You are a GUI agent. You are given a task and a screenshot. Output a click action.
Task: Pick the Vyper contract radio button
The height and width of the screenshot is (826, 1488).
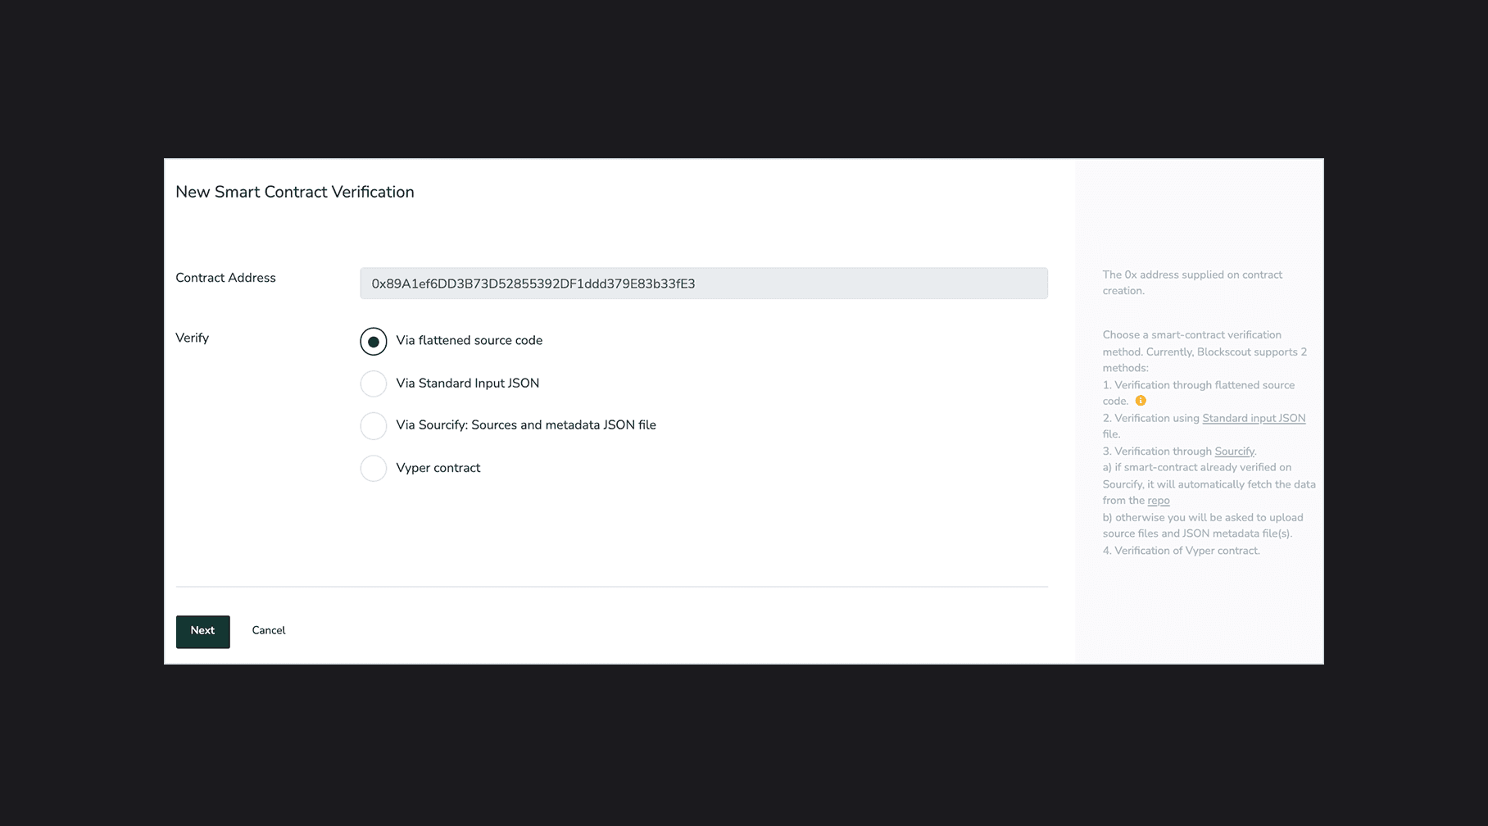point(373,468)
